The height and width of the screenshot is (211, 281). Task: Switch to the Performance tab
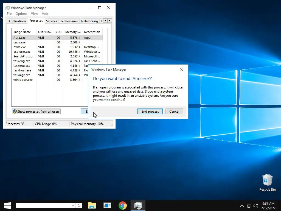click(x=69, y=21)
